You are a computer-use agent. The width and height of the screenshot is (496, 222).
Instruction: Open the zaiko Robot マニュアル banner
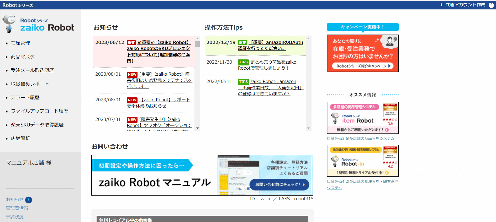coord(202,175)
